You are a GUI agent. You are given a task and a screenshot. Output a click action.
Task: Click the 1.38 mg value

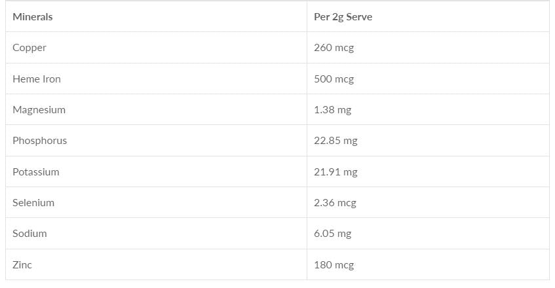click(x=332, y=110)
